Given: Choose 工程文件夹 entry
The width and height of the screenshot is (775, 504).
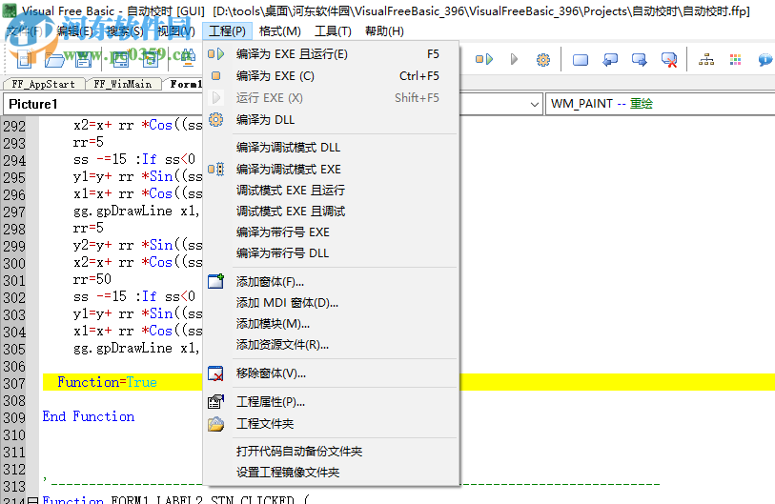Looking at the screenshot, I should (331, 423).
